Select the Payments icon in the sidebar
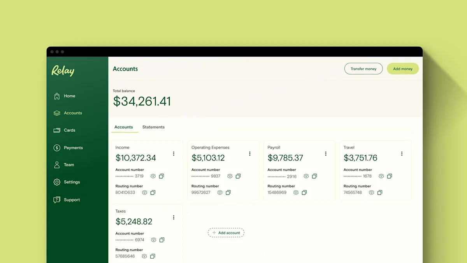The image size is (467, 263). pyautogui.click(x=57, y=148)
